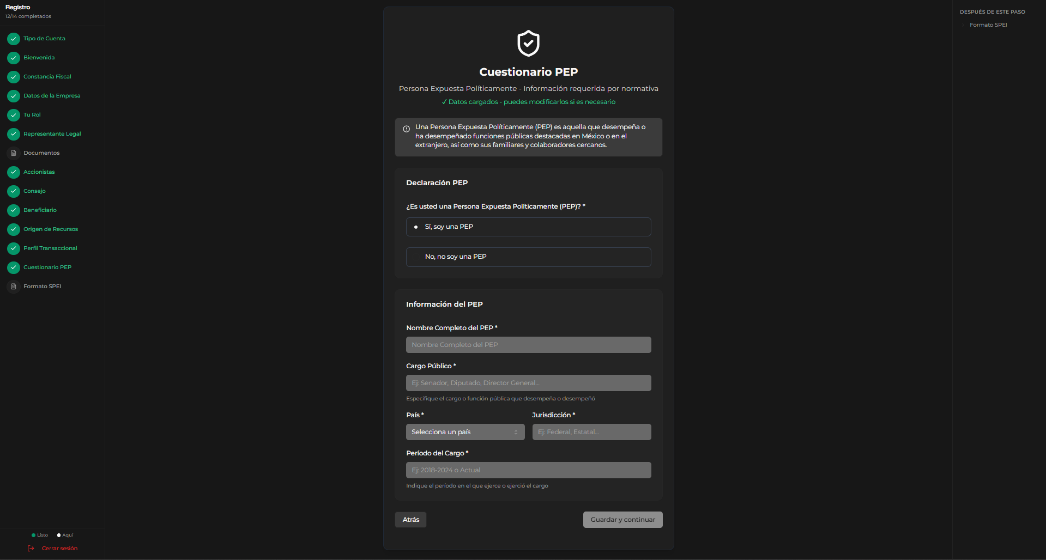The image size is (1046, 560).
Task: Click the check icon next to Bienvenida
Action: click(x=14, y=58)
